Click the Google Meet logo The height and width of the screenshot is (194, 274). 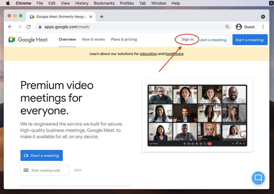point(28,40)
